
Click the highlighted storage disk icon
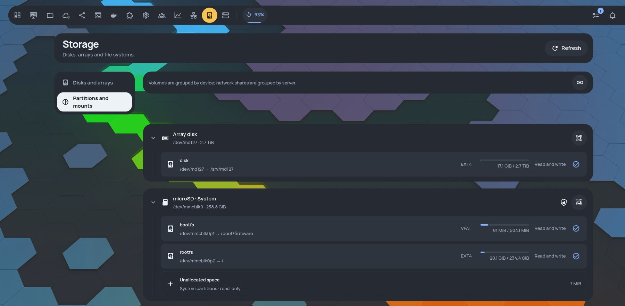pyautogui.click(x=210, y=15)
